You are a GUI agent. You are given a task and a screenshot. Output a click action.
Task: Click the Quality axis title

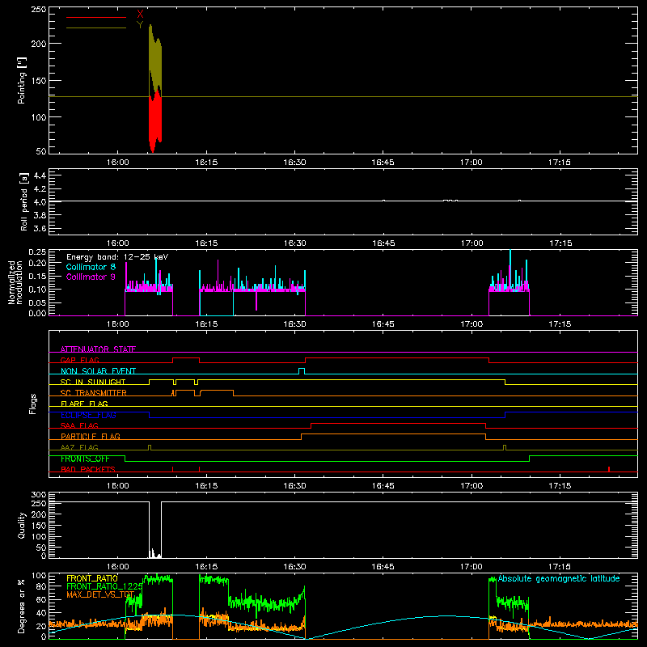point(22,525)
